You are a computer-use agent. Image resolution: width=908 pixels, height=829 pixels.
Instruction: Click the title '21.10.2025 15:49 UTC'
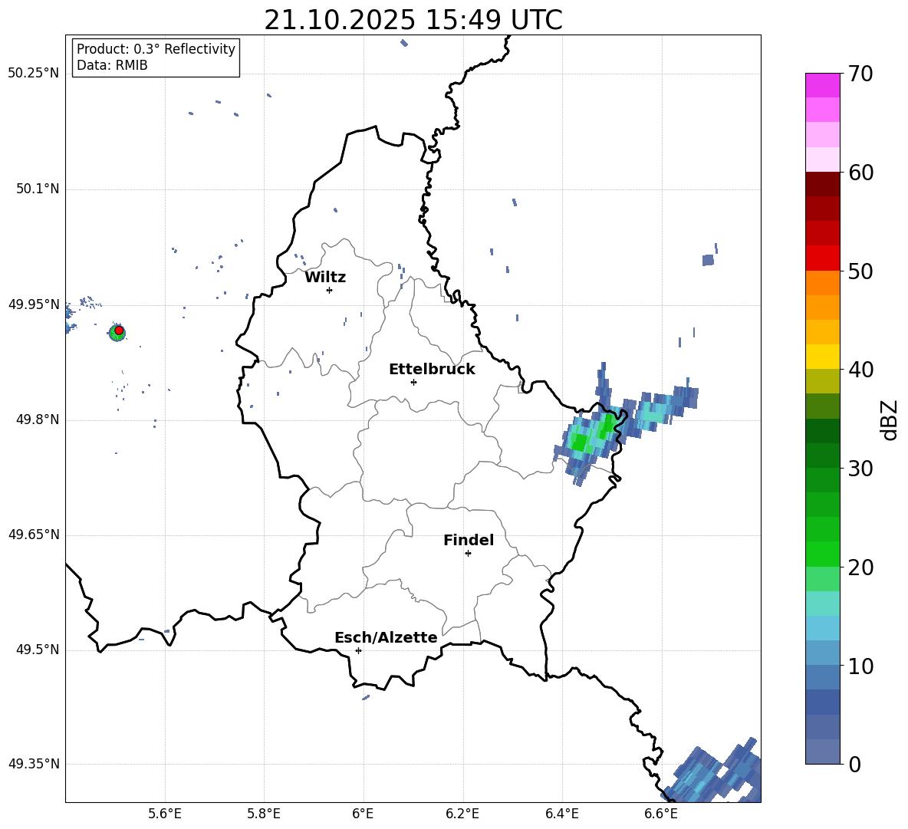coord(413,20)
